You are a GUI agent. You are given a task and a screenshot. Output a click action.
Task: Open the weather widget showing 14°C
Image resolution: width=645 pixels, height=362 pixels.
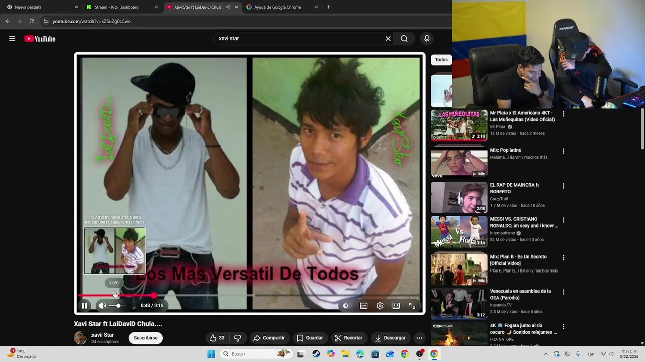(x=23, y=354)
